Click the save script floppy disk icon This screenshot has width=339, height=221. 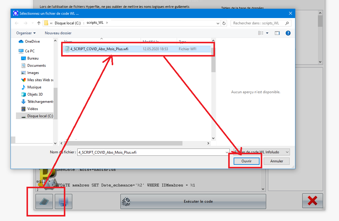pos(63,201)
